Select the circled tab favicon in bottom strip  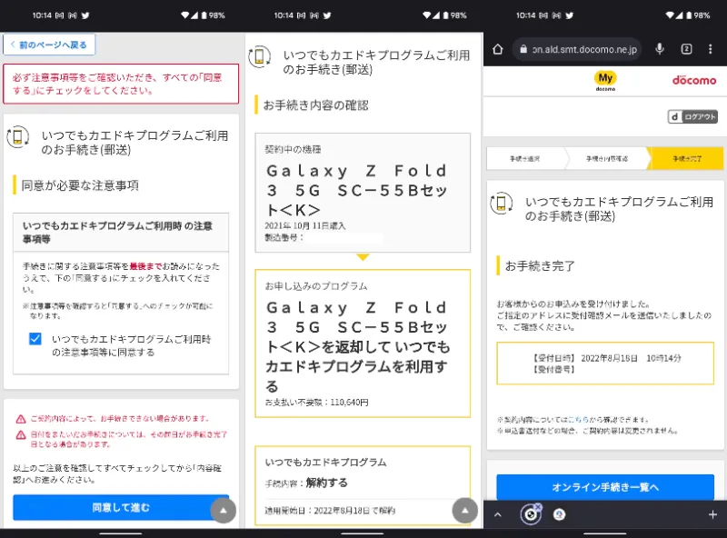coord(531,514)
